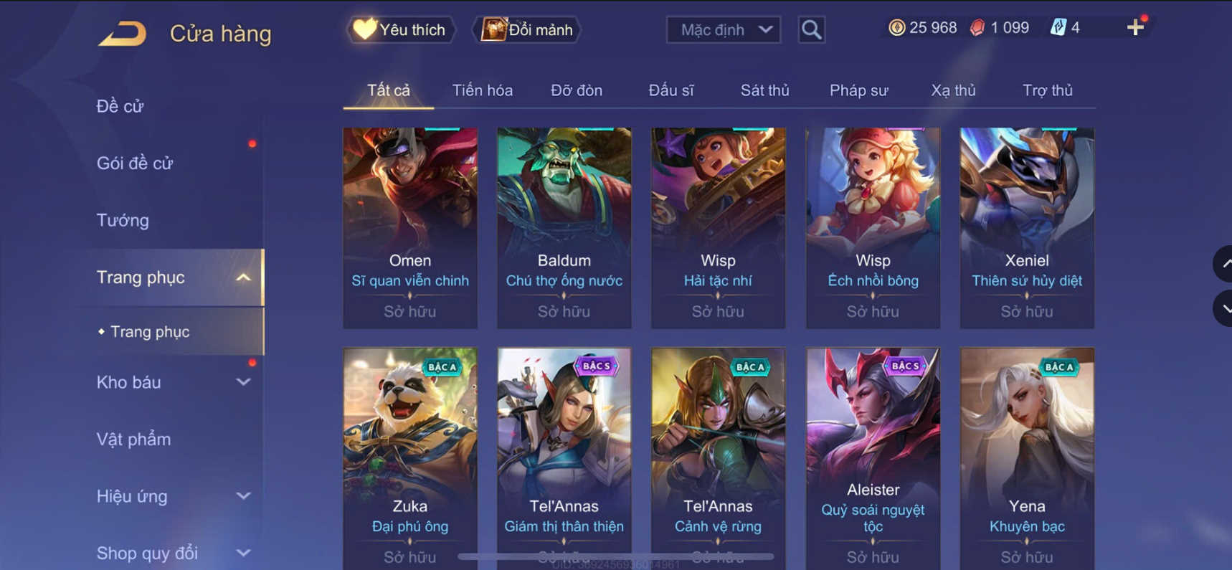Click the up arrow on right edge
Image resolution: width=1232 pixels, height=570 pixels.
pos(1224,263)
